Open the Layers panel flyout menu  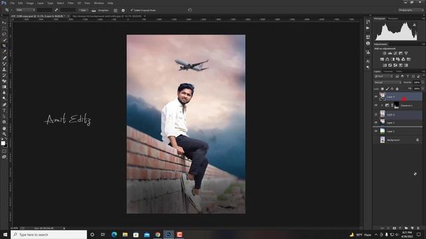423,72
